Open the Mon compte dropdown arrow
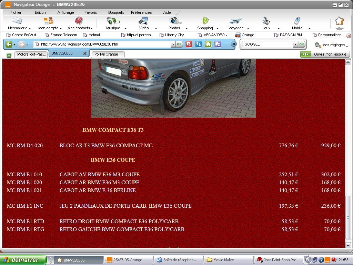The height and width of the screenshot is (265, 353). pos(61,28)
